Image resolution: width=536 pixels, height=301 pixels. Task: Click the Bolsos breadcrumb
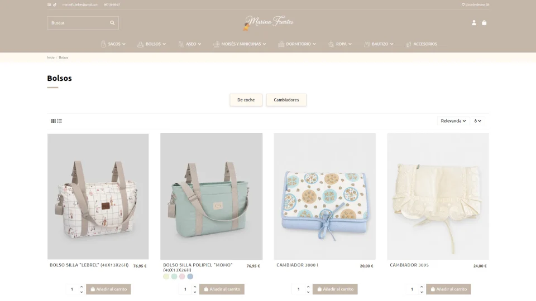(64, 57)
